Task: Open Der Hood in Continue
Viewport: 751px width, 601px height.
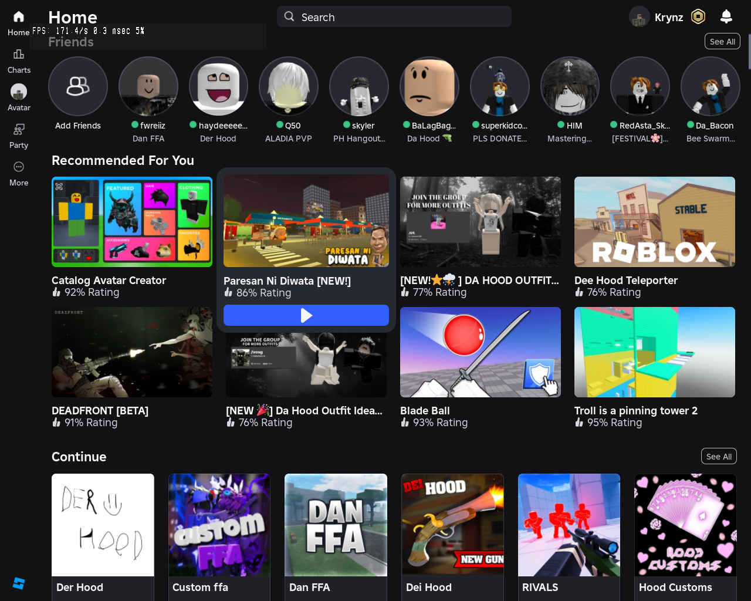Action: point(103,537)
